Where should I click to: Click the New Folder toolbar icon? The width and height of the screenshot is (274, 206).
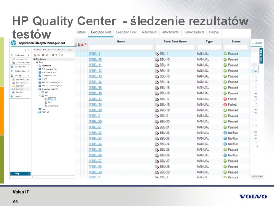point(35,55)
